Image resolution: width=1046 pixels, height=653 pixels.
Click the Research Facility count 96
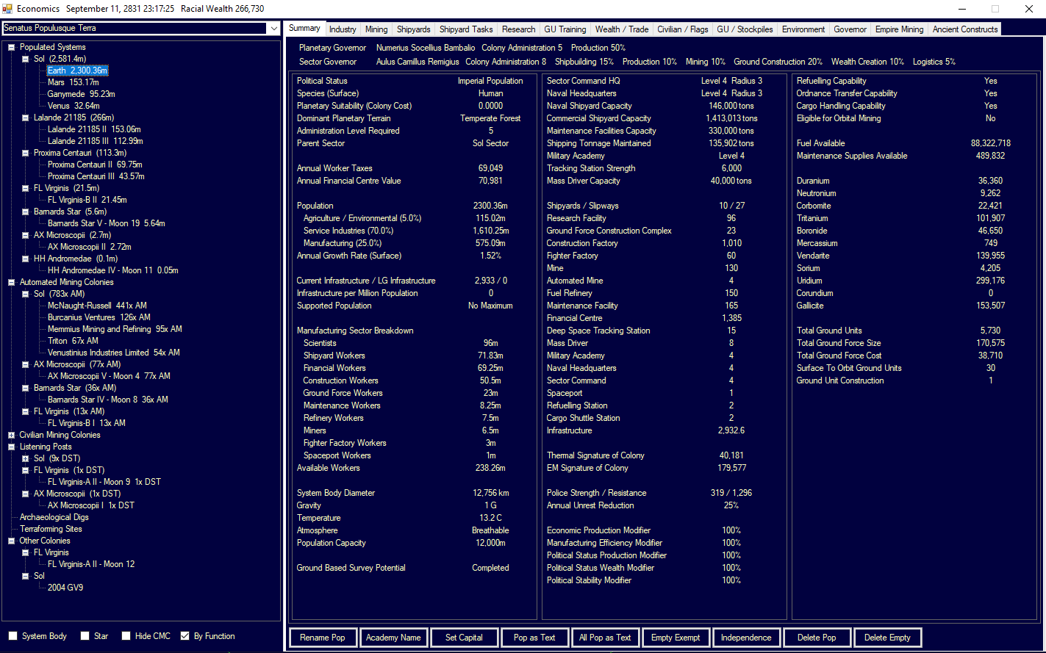(731, 218)
